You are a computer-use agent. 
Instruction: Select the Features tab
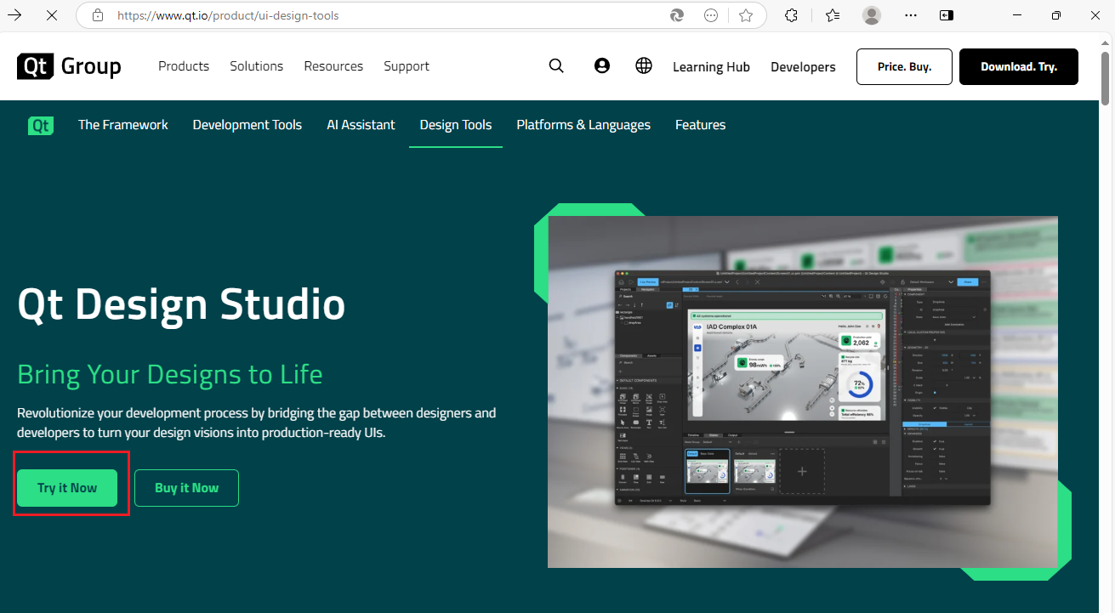pyautogui.click(x=700, y=125)
